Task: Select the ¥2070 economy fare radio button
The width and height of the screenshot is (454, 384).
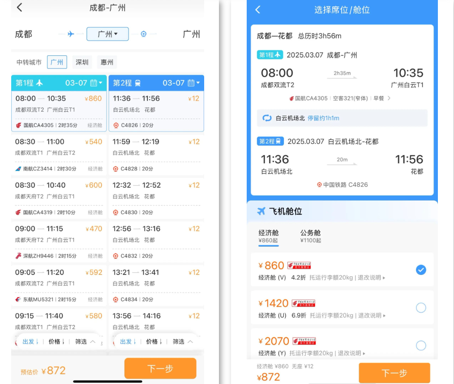Action: [421, 345]
